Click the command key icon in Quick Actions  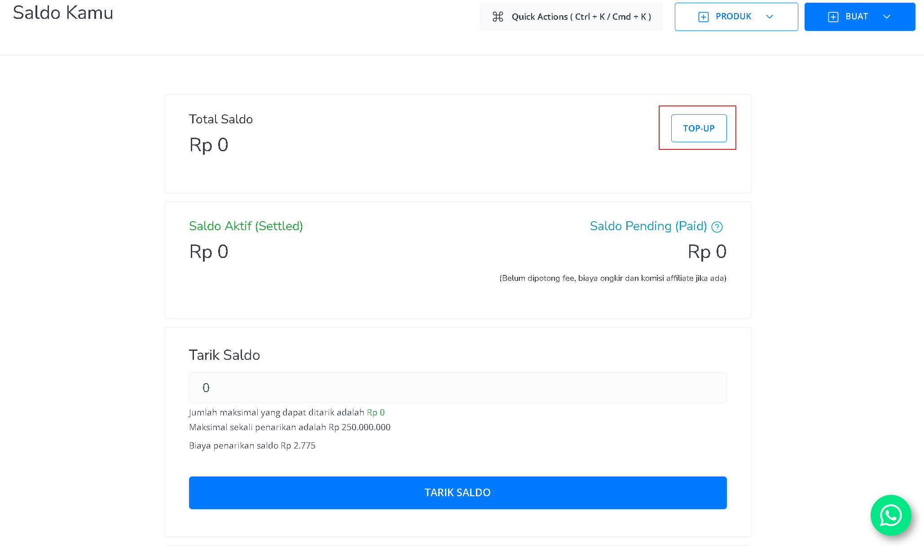pos(497,17)
